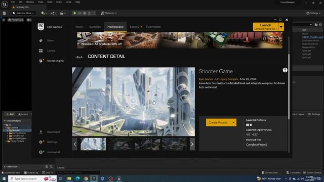Open the Create Project dropdown arrow
324x182 pixels.
click(233, 122)
